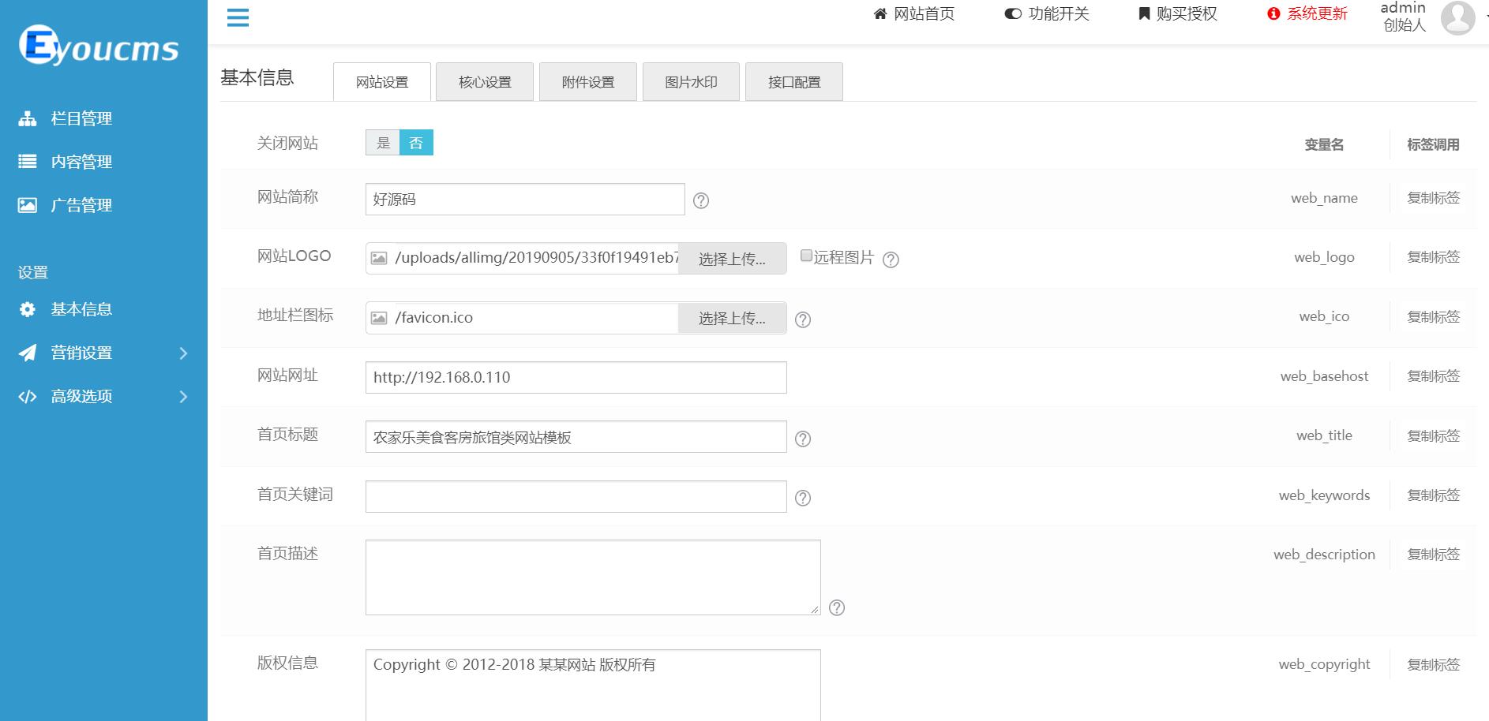This screenshot has width=1489, height=721.
Task: Click help icon next to 首页关键词 field
Action: (x=802, y=498)
